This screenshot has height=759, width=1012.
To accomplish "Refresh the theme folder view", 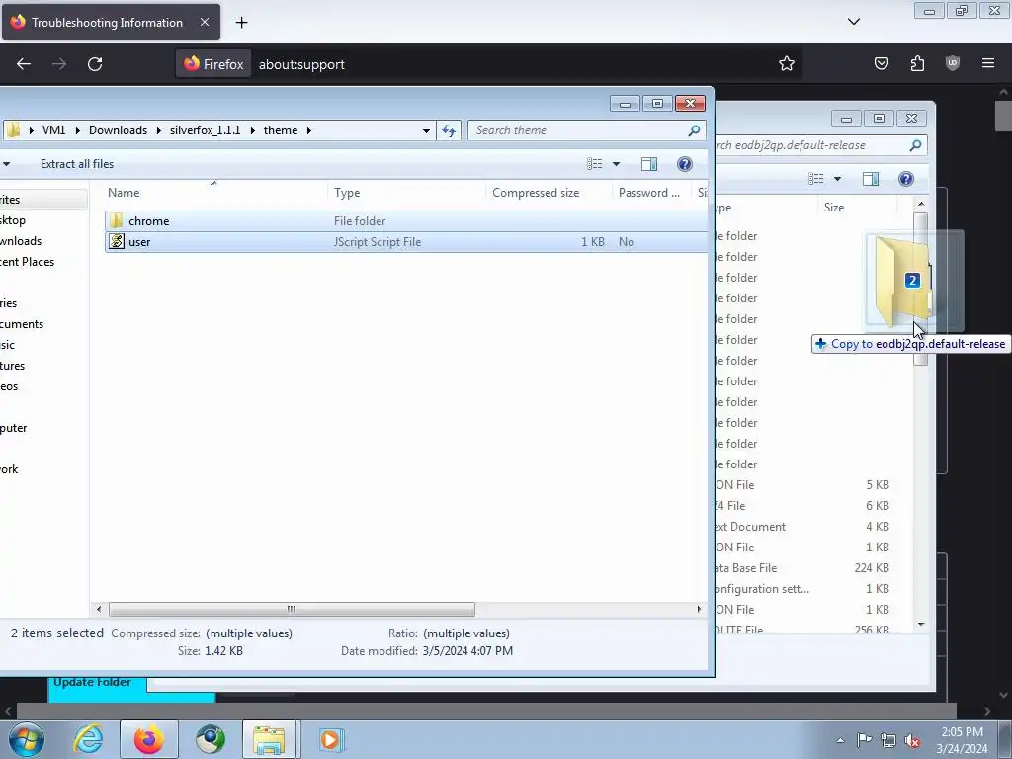I will coord(449,131).
